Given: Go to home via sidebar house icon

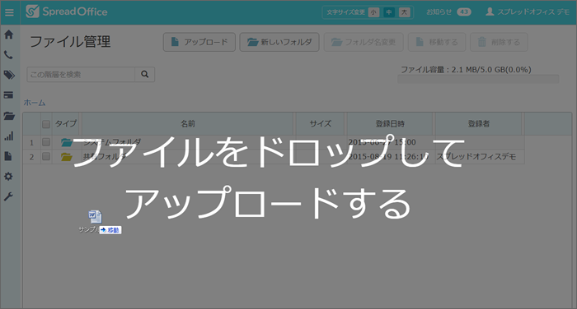Looking at the screenshot, I should point(9,35).
